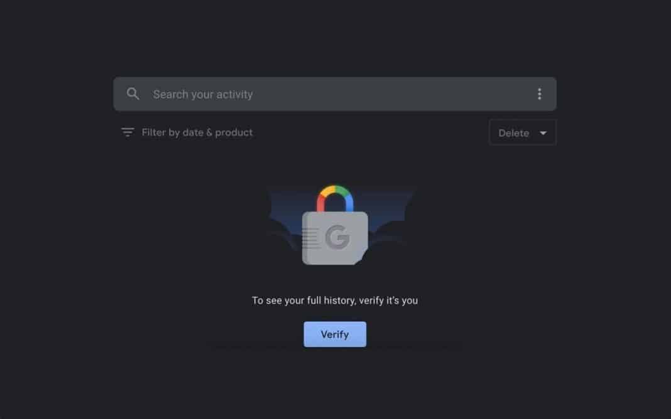Click the gray G logo on padlock
The height and width of the screenshot is (419, 671).
(337, 237)
